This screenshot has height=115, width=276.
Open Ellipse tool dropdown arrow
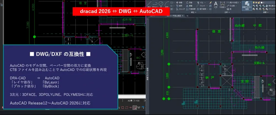click(174, 6)
